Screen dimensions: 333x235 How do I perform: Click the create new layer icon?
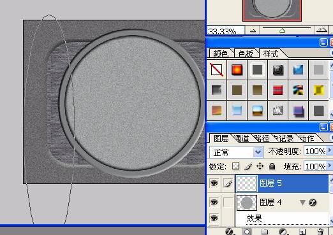[x=302, y=232]
